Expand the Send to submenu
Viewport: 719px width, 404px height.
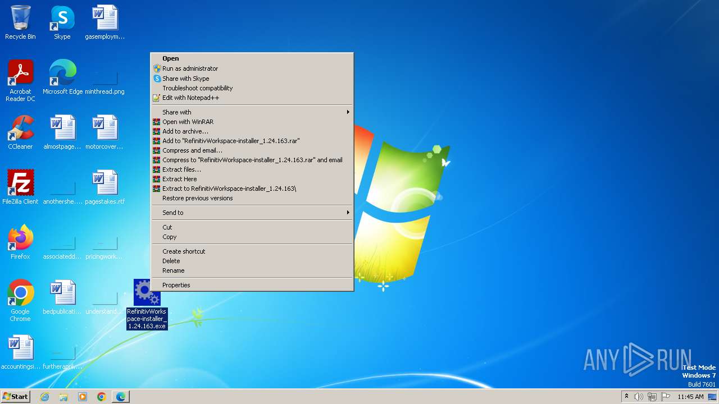click(x=252, y=213)
